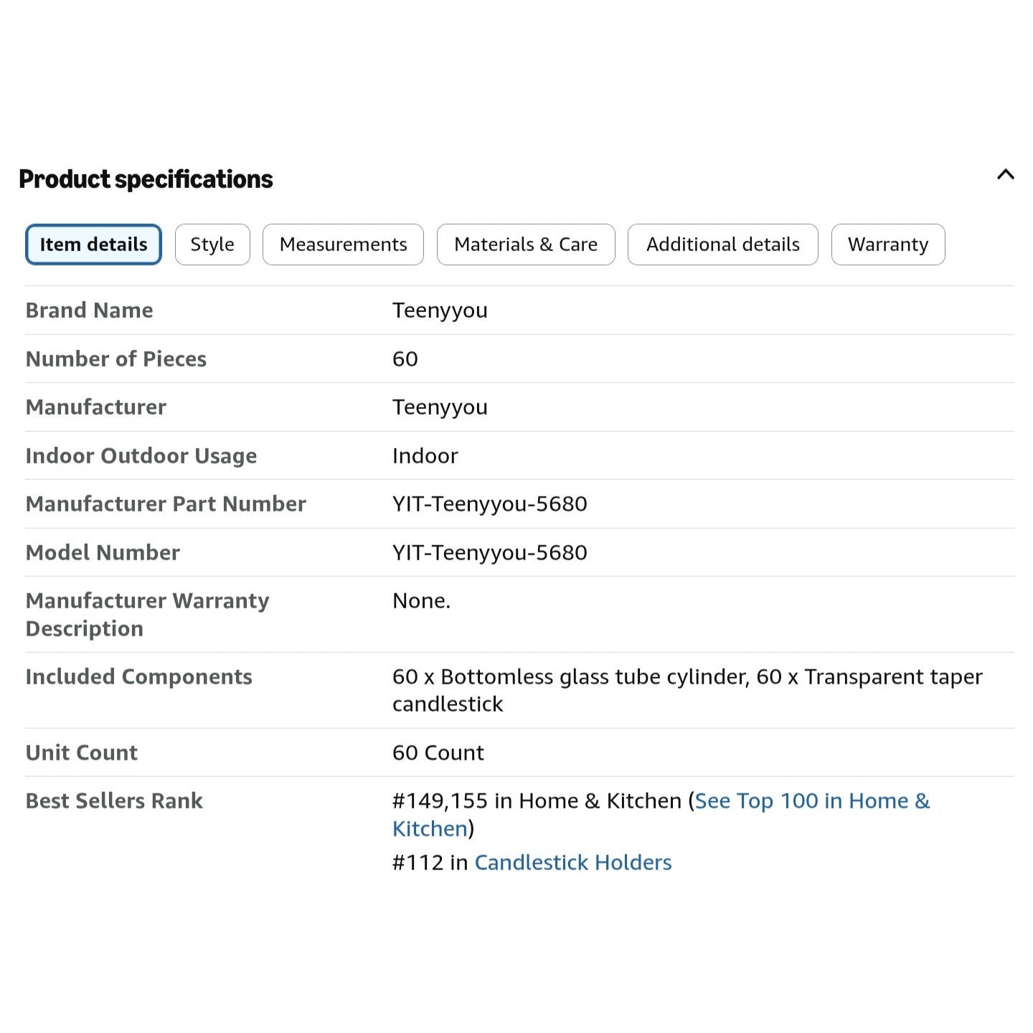Click the Product specifications heading
This screenshot has height=1033, width=1033.
(146, 179)
